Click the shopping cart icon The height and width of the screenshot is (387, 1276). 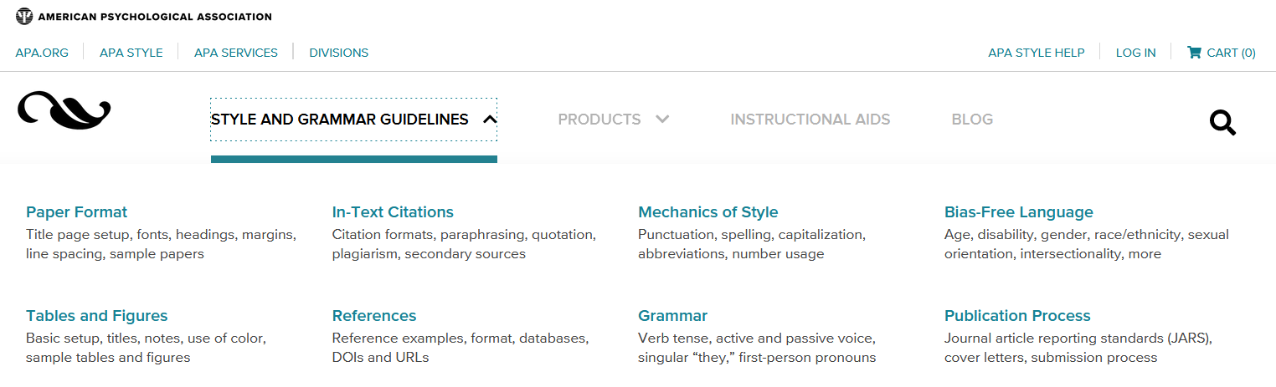1194,52
